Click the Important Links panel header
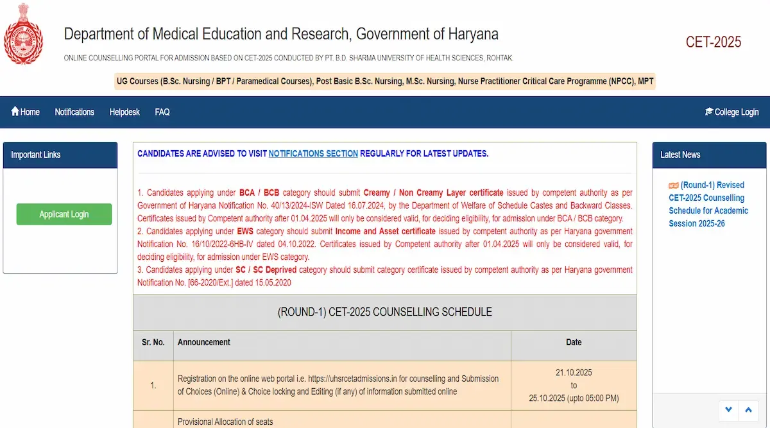This screenshot has width=770, height=428. [60, 155]
